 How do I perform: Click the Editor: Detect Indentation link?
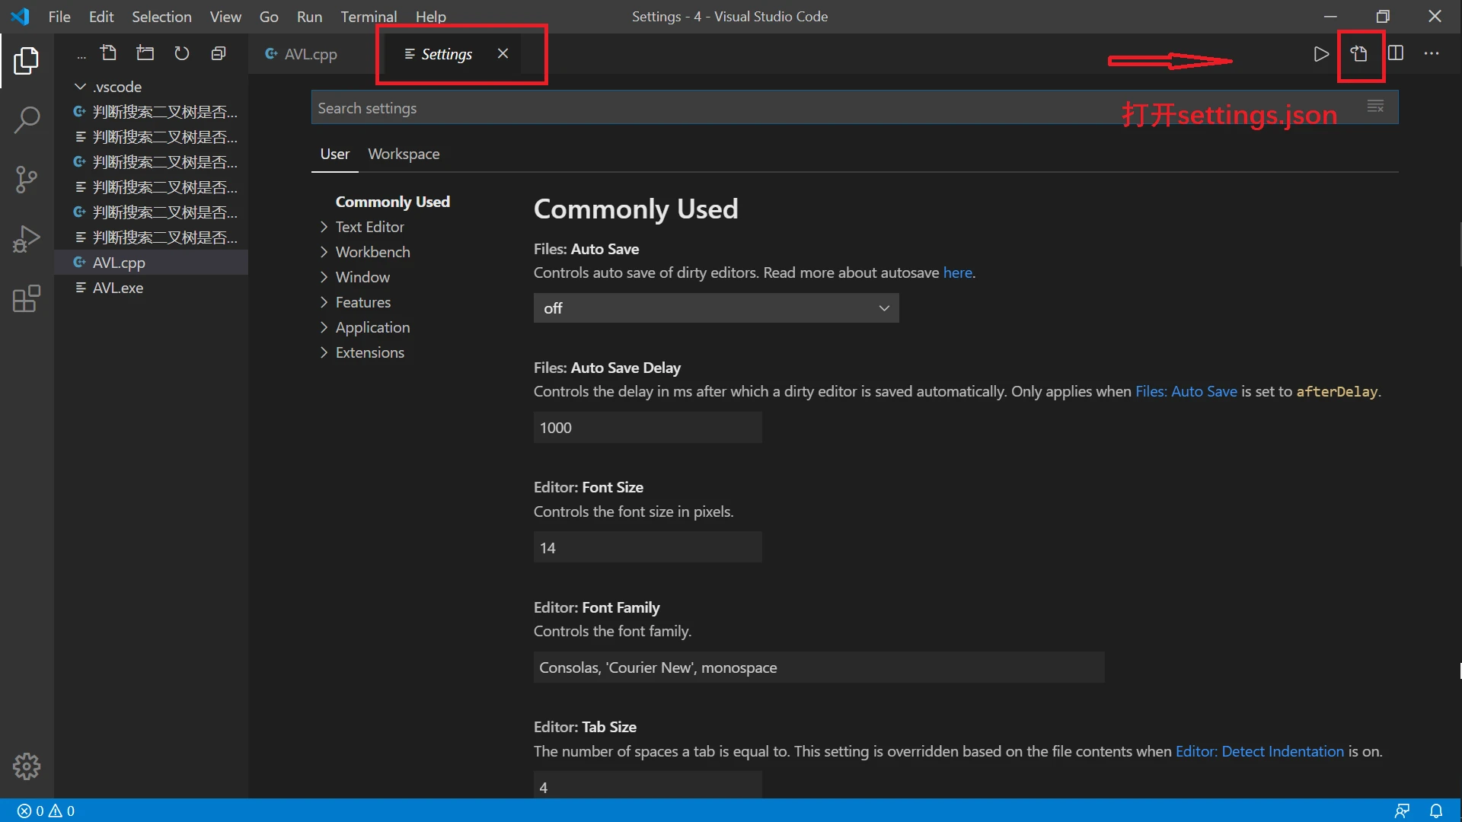(x=1259, y=751)
